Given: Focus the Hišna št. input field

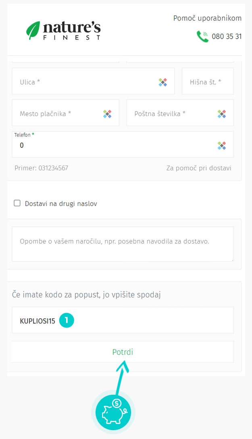Looking at the screenshot, I should (207, 82).
